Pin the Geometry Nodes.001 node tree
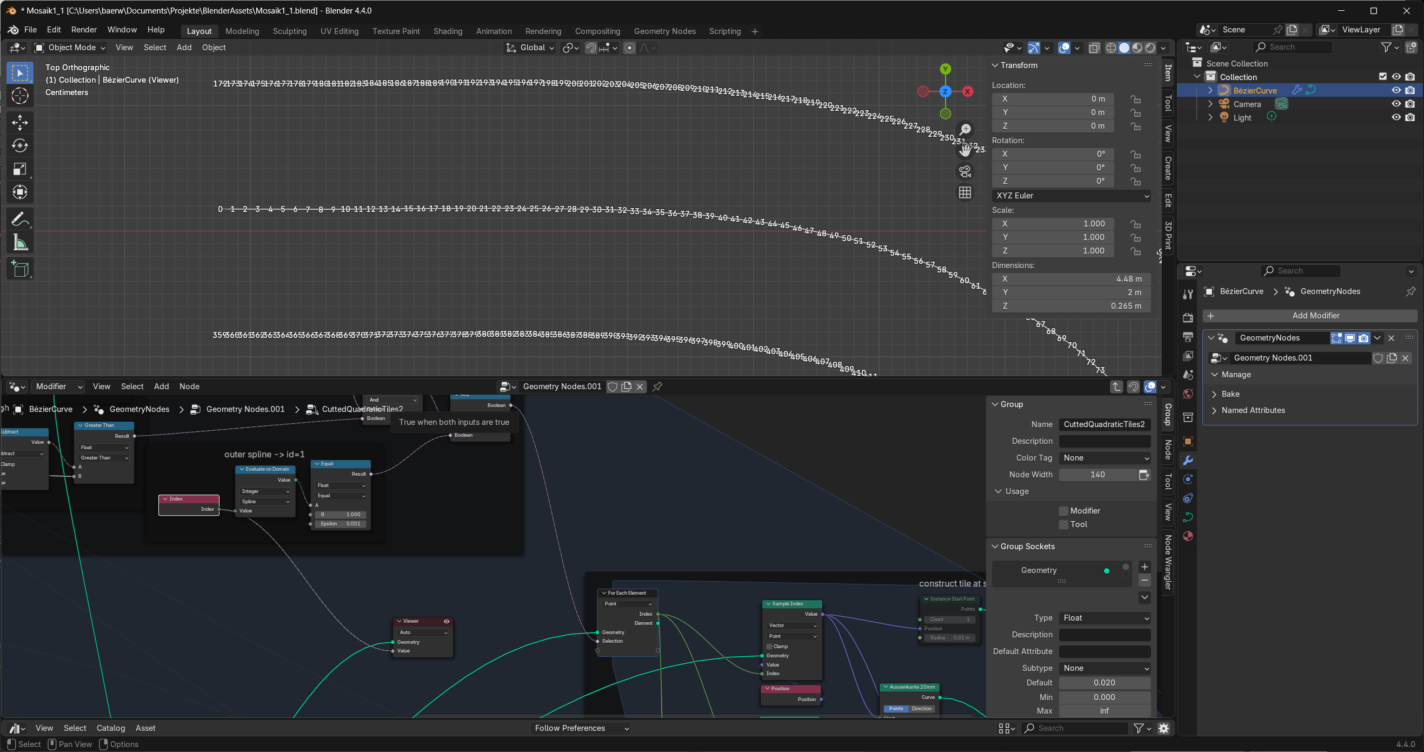Screen dimensions: 1424x752 pos(657,387)
